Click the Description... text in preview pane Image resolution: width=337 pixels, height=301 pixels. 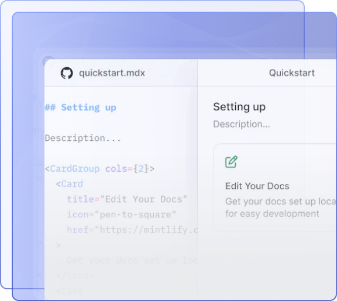242,124
